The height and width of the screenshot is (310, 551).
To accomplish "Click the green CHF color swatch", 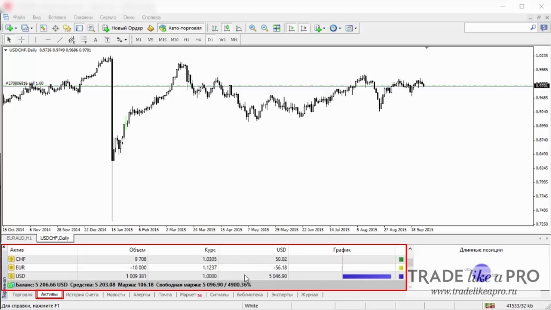I will [401, 259].
